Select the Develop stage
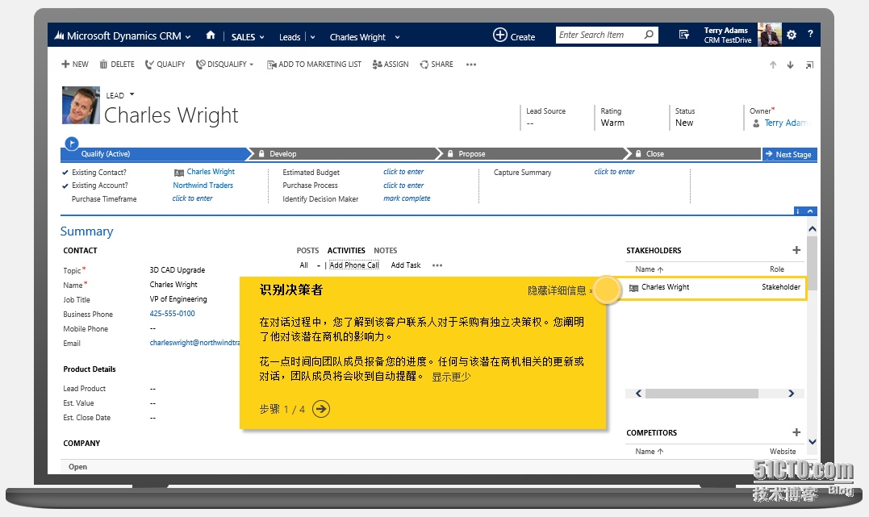The image size is (869, 517). (343, 154)
